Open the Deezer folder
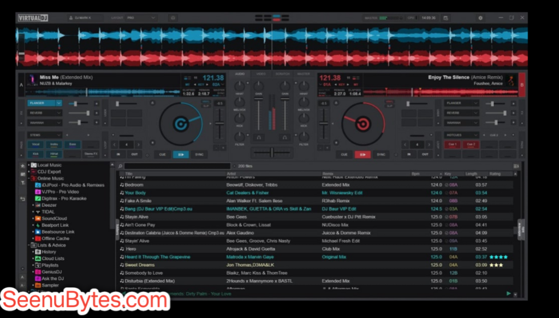Image resolution: width=559 pixels, height=318 pixels. pos(49,205)
